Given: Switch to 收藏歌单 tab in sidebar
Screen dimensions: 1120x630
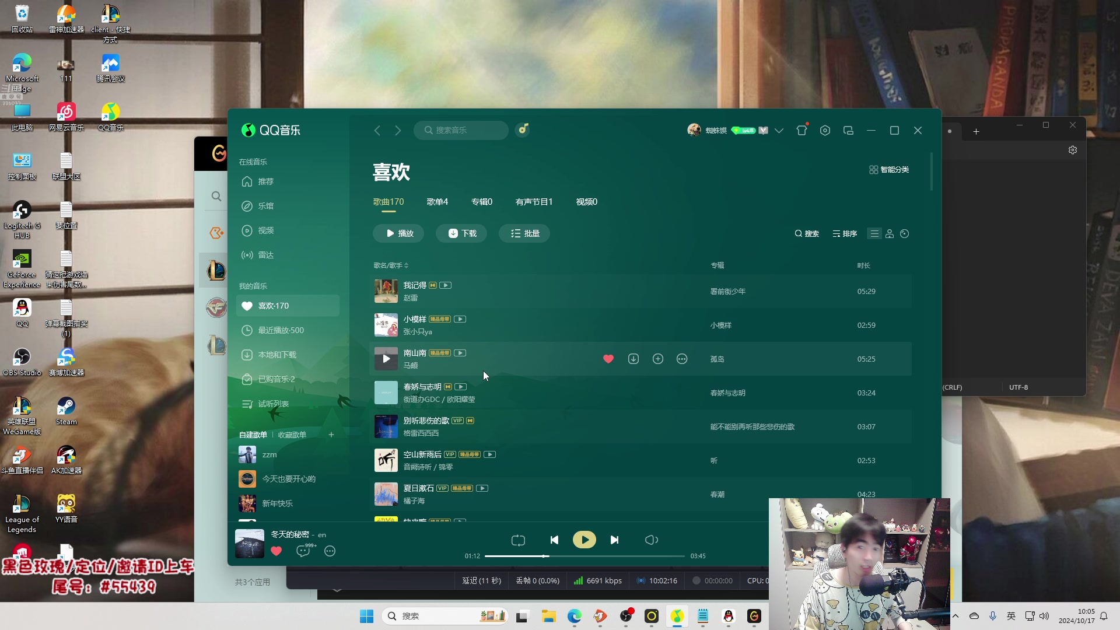Looking at the screenshot, I should [292, 435].
